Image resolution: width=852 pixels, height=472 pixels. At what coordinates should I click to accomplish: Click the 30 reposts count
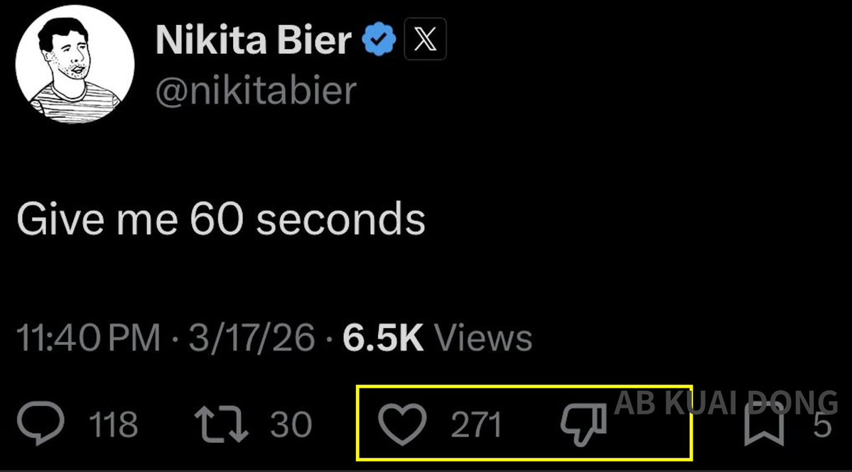tap(291, 425)
